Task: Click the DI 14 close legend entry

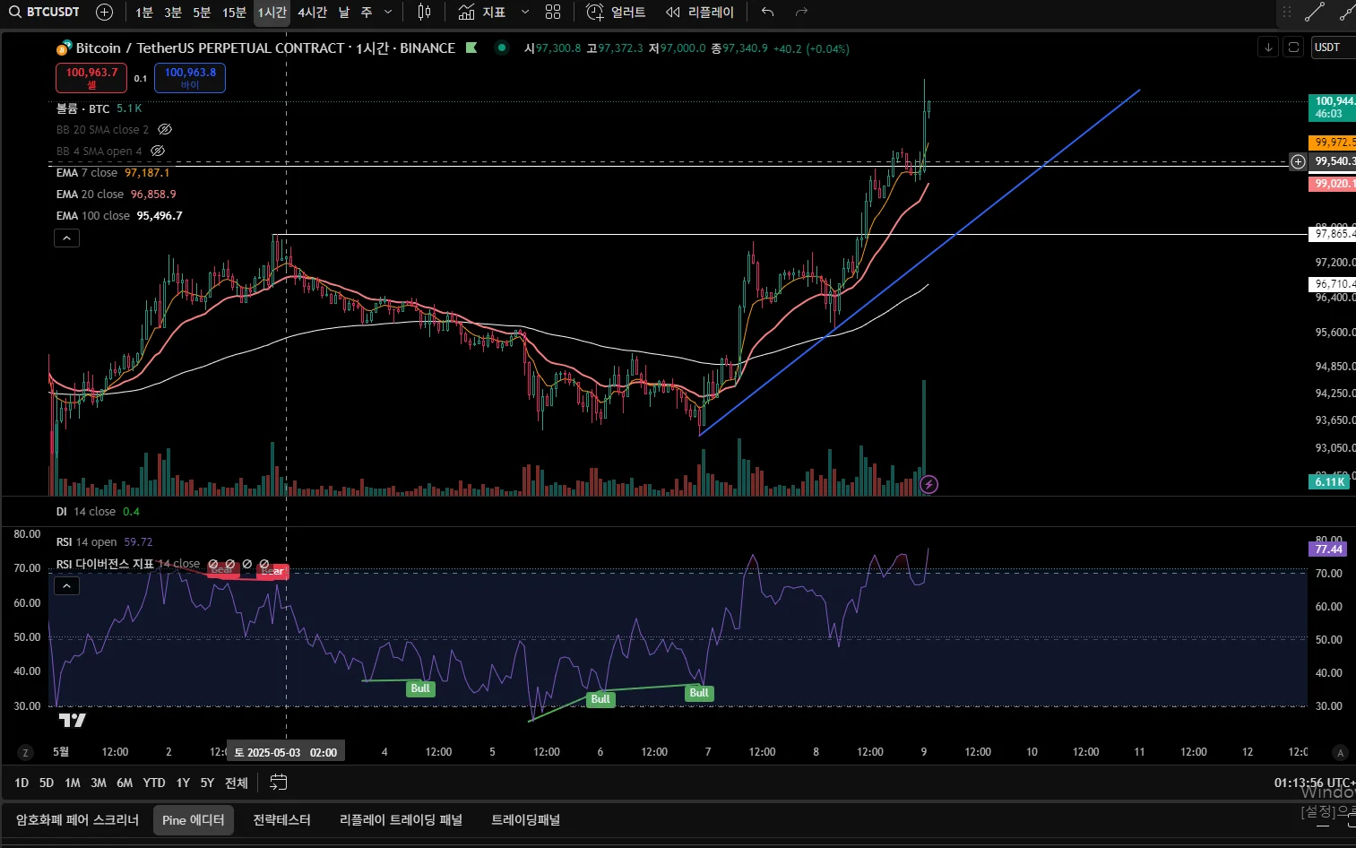Action: pyautogui.click(x=98, y=512)
